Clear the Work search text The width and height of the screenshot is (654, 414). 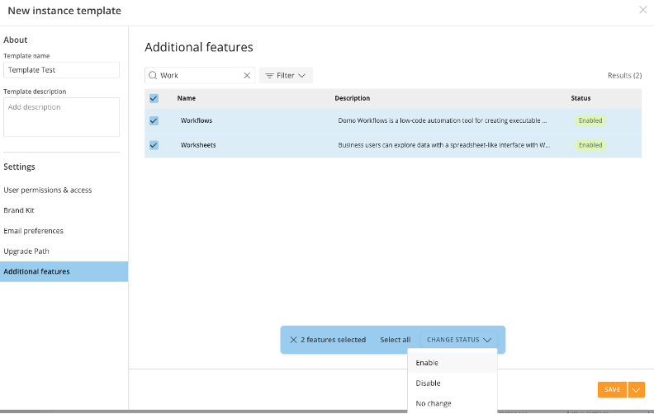(247, 75)
